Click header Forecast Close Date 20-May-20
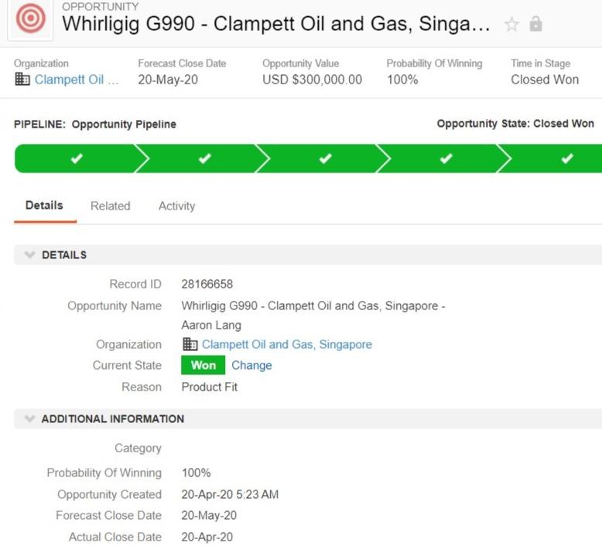Viewport: 602px width, 546px height. pyautogui.click(x=168, y=80)
